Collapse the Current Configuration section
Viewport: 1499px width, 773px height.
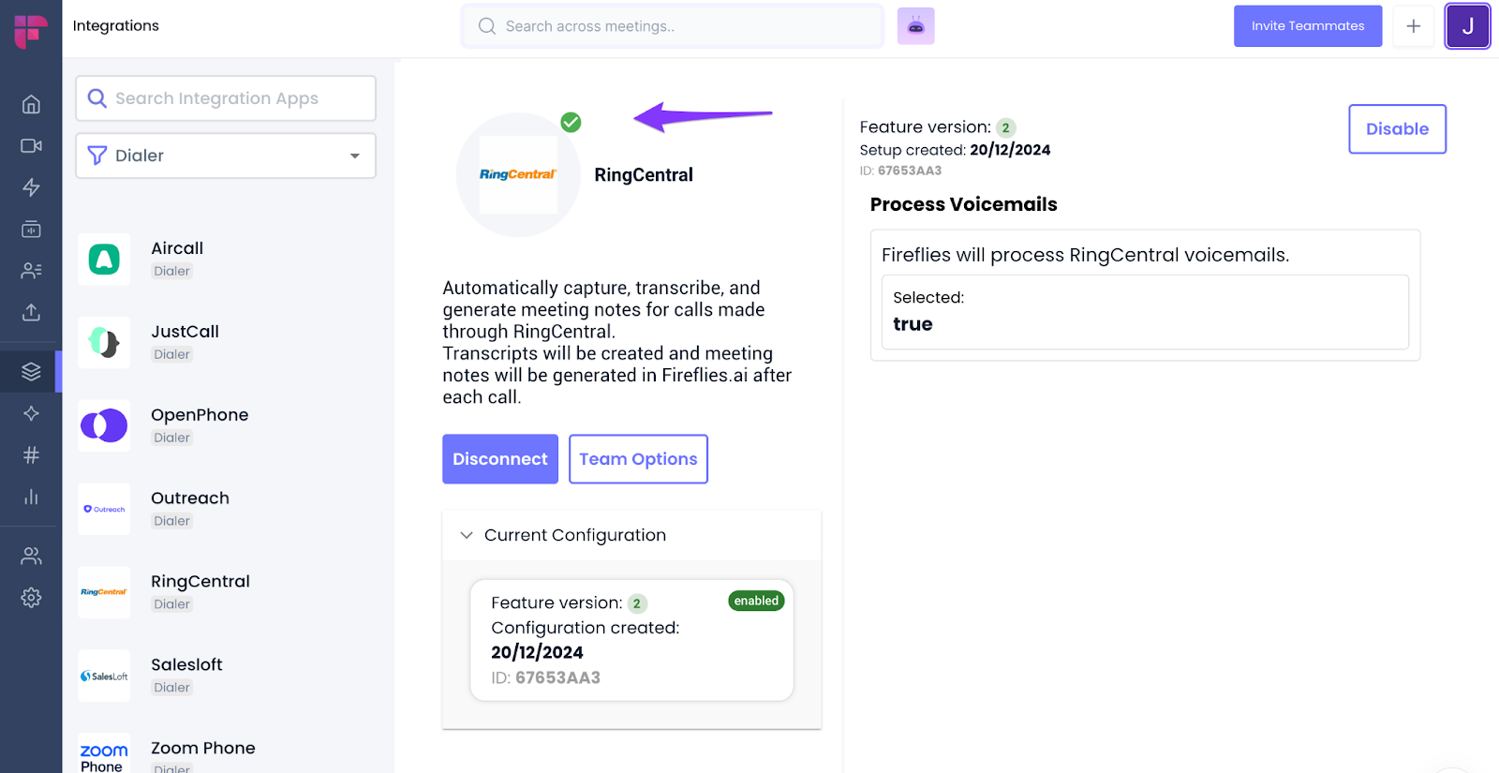467,535
